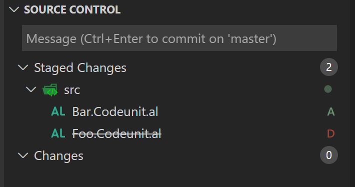The height and width of the screenshot is (187, 355).
Task: Focus the commit message input box
Action: point(179,38)
